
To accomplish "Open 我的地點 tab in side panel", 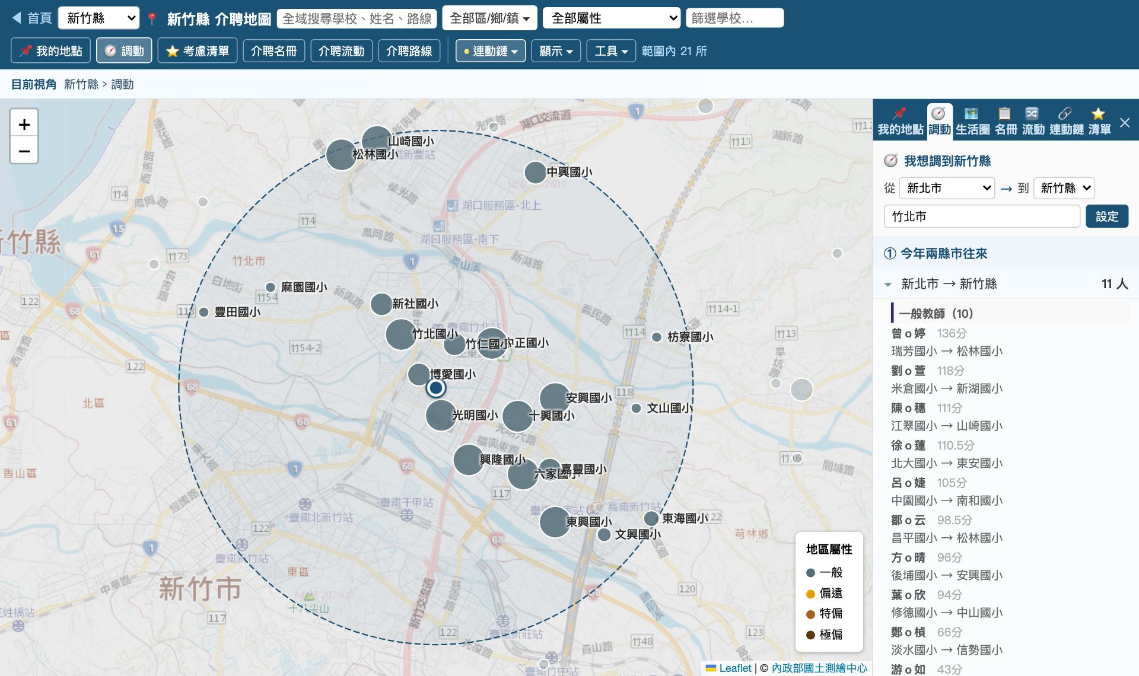I will [900, 122].
